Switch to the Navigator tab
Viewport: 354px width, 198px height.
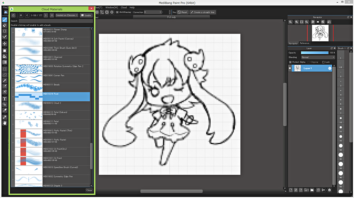click(293, 43)
